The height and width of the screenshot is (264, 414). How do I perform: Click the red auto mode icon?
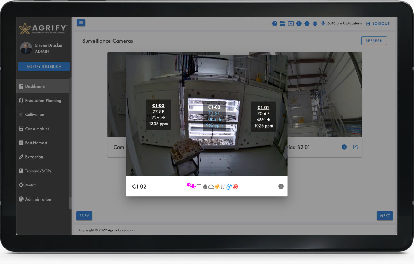[235, 186]
